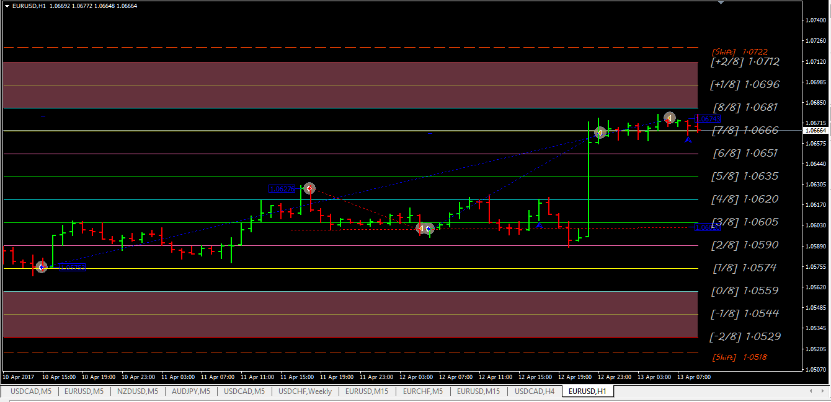Click the 1.06743 price label box
This screenshot has height=402, width=831.
coord(707,118)
